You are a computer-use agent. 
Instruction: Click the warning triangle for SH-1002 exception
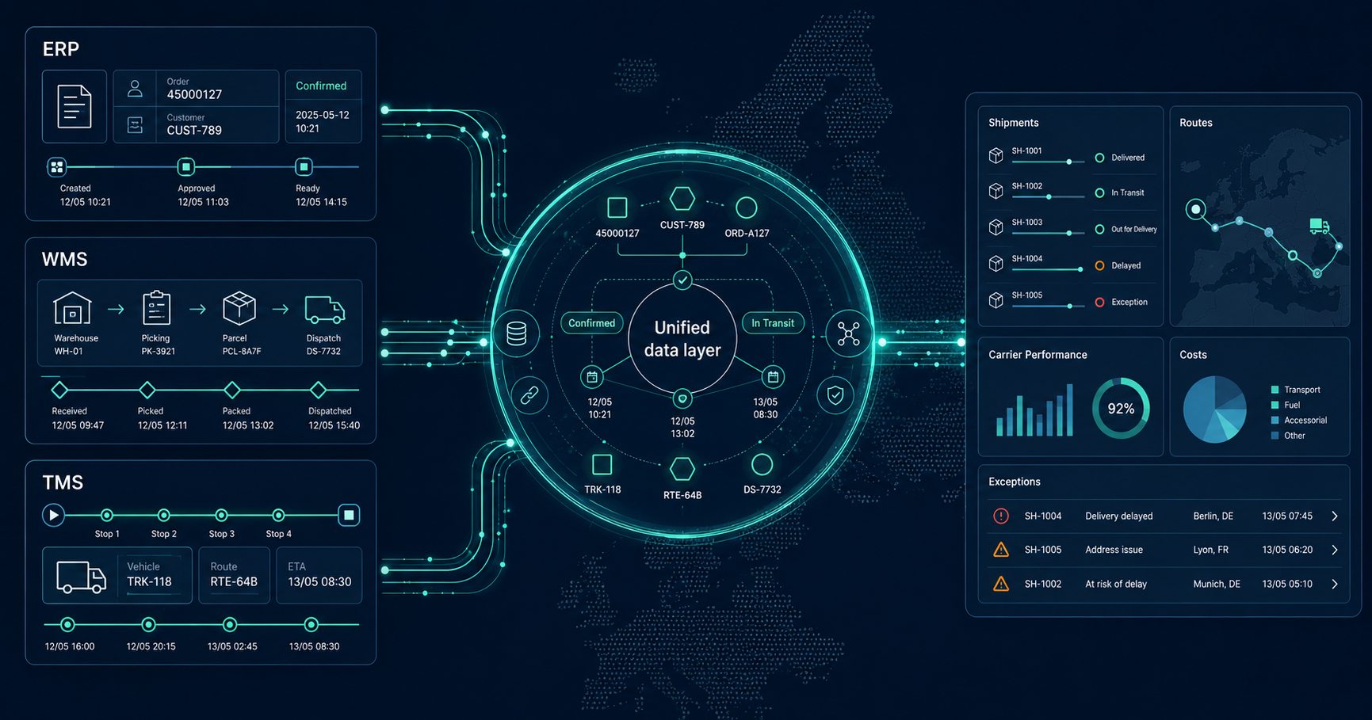(x=1001, y=584)
